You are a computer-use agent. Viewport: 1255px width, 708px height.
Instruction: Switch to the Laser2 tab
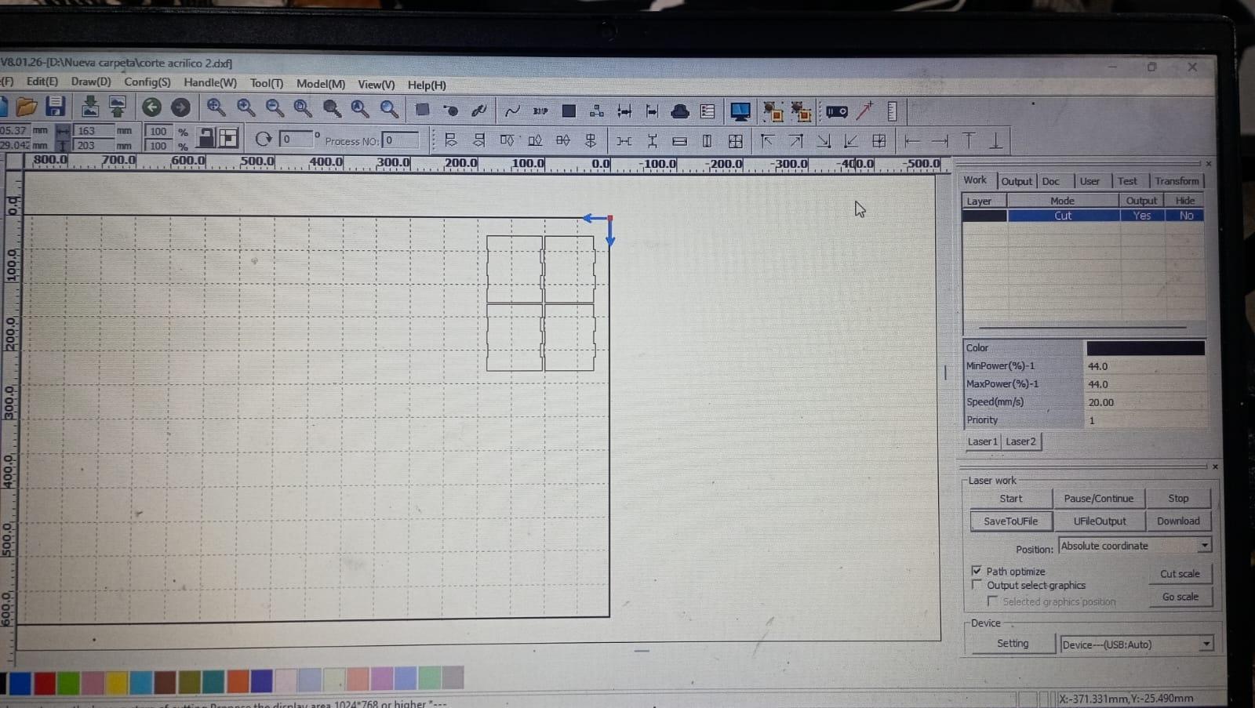point(1020,441)
